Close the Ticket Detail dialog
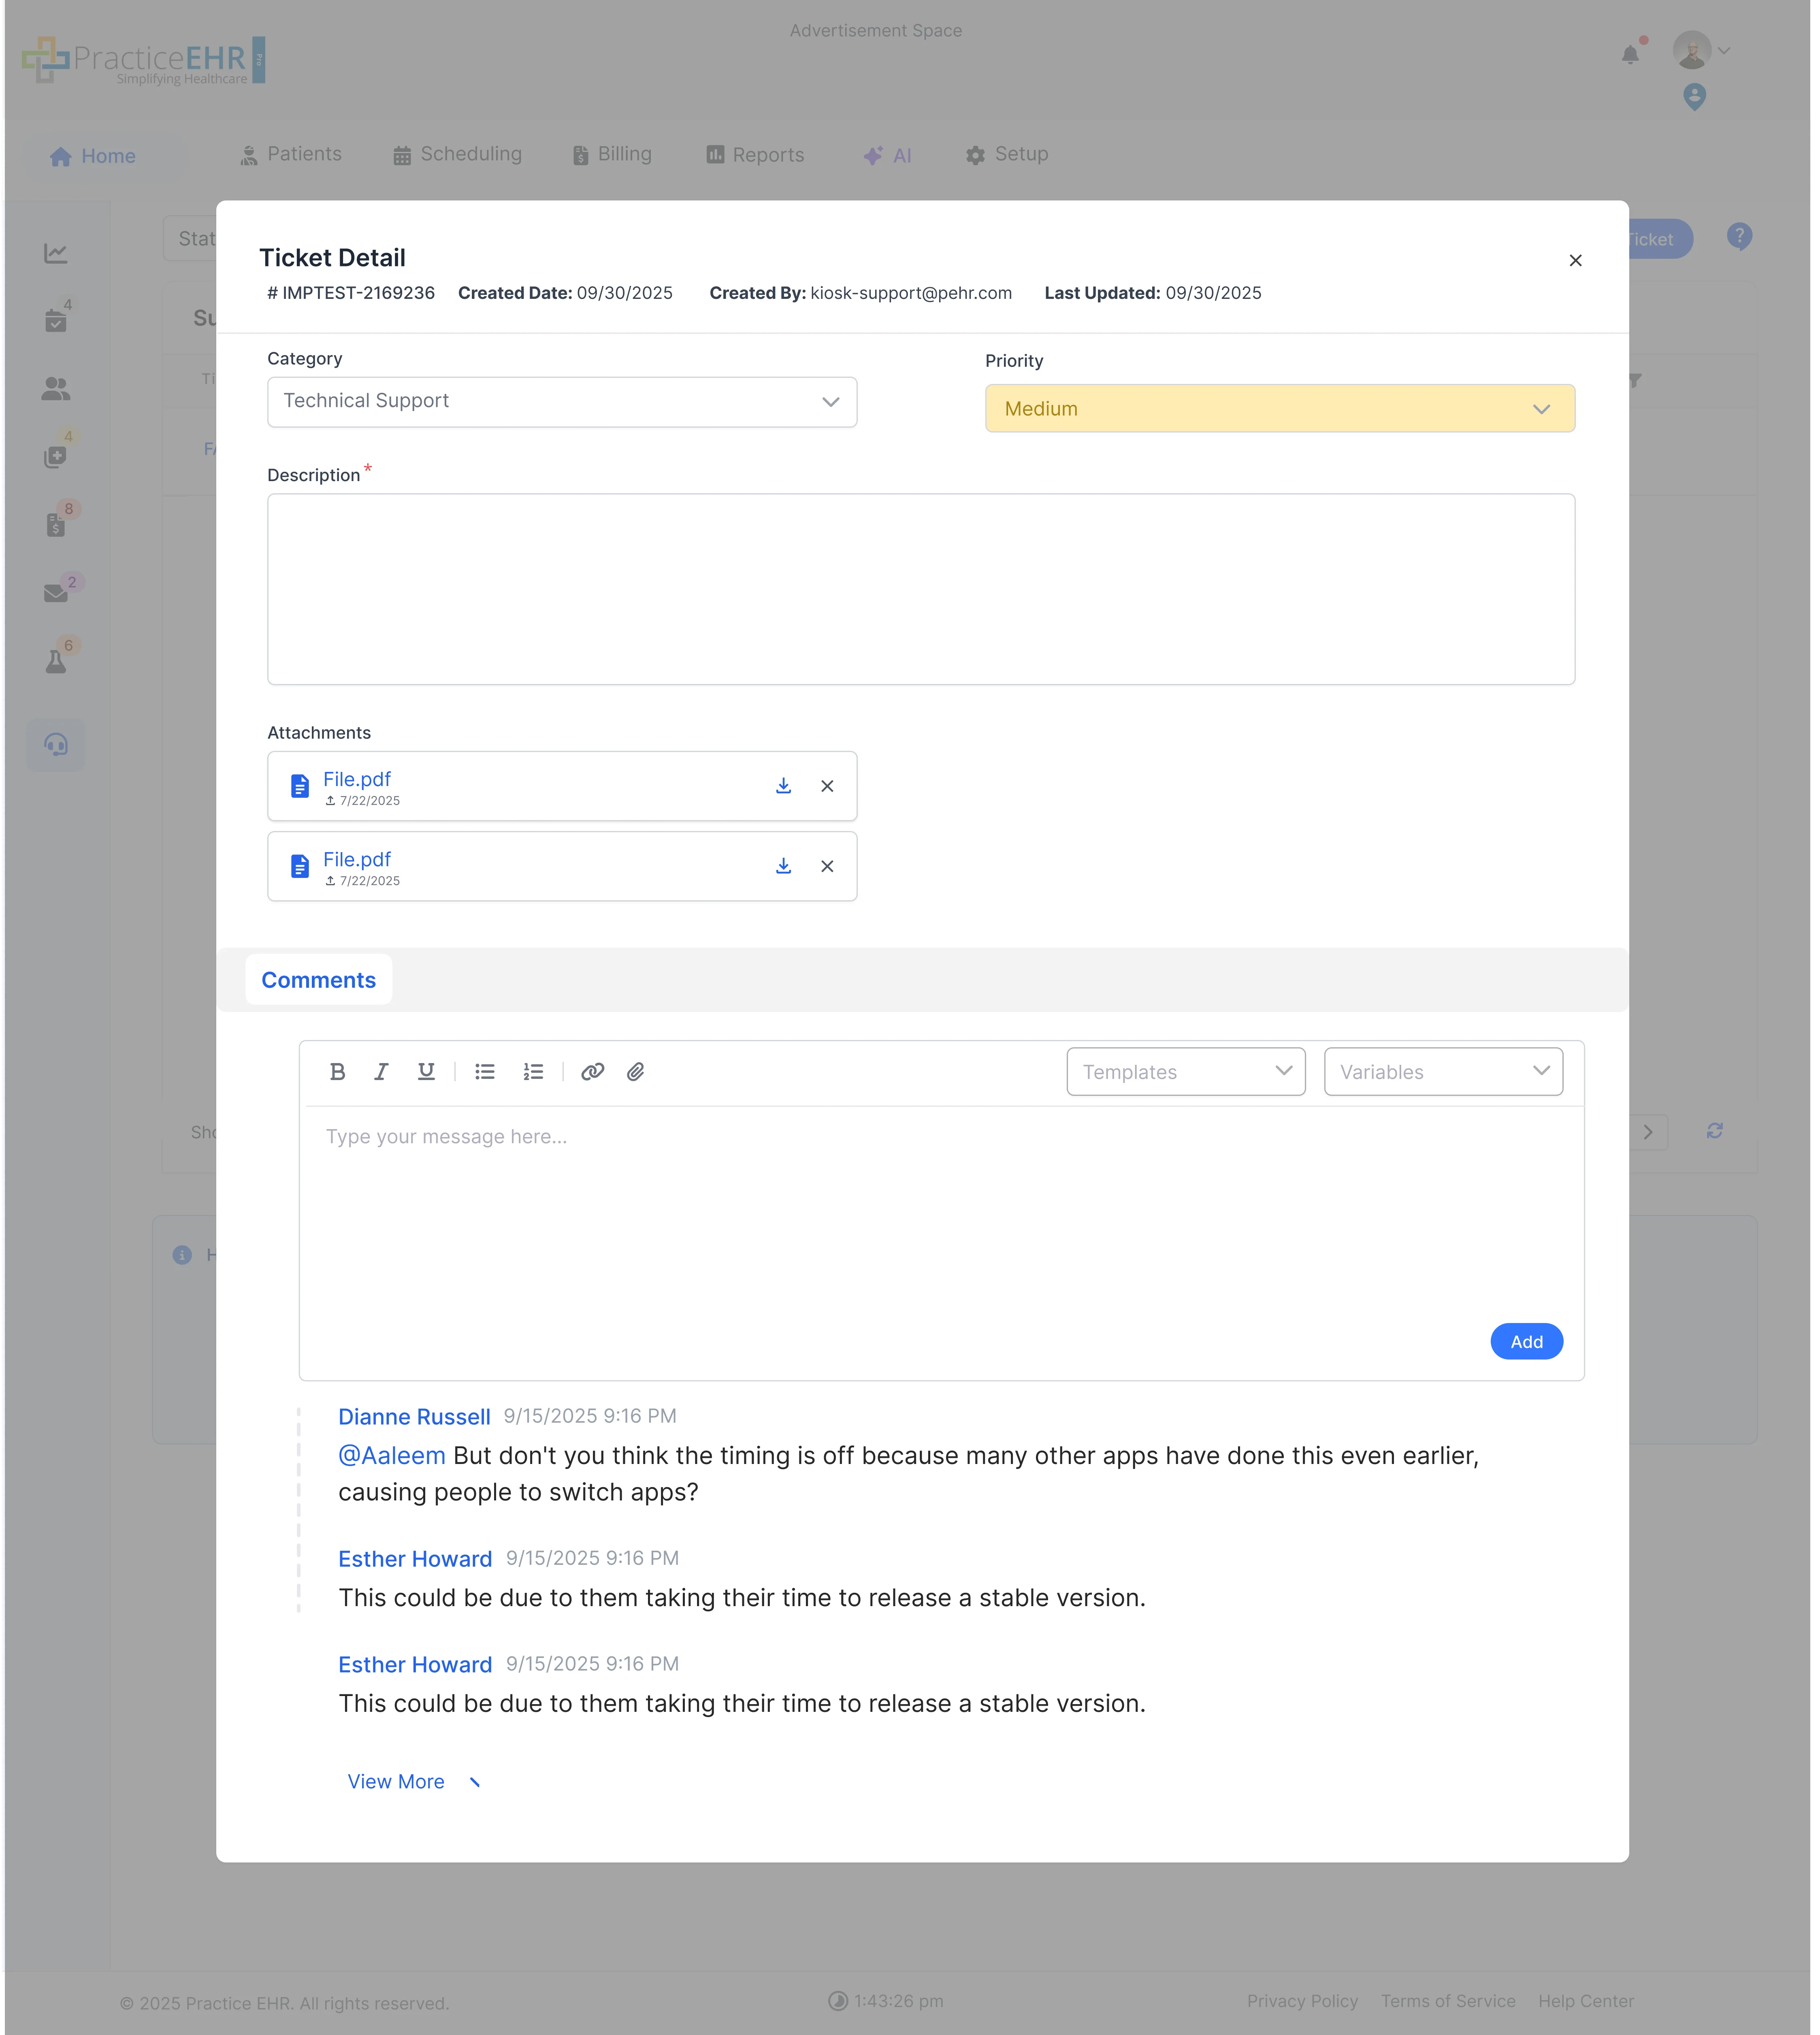 [1575, 261]
